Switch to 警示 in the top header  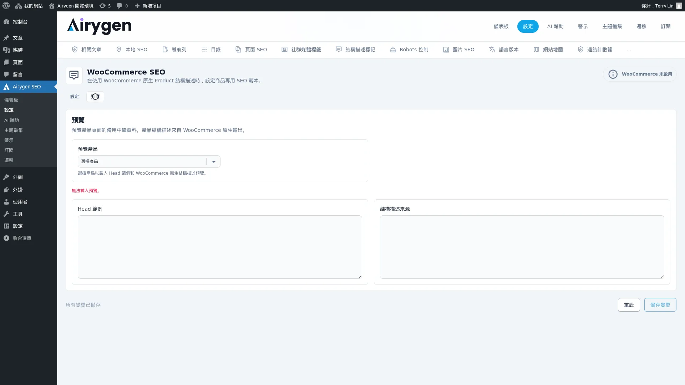tap(583, 26)
